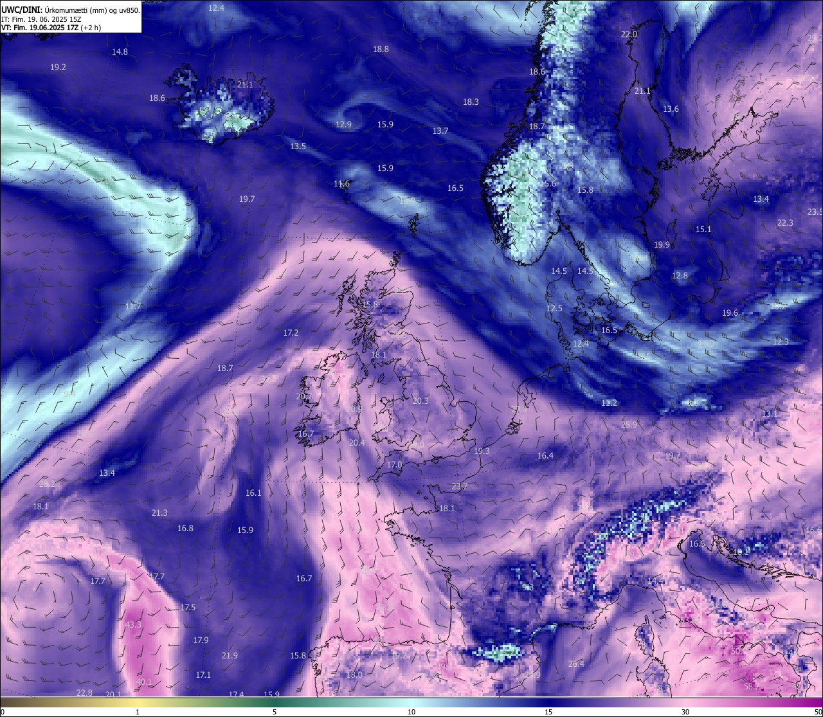823x717 pixels.
Task: Click the 21.3 value in the Atlantic
Action: pos(159,513)
